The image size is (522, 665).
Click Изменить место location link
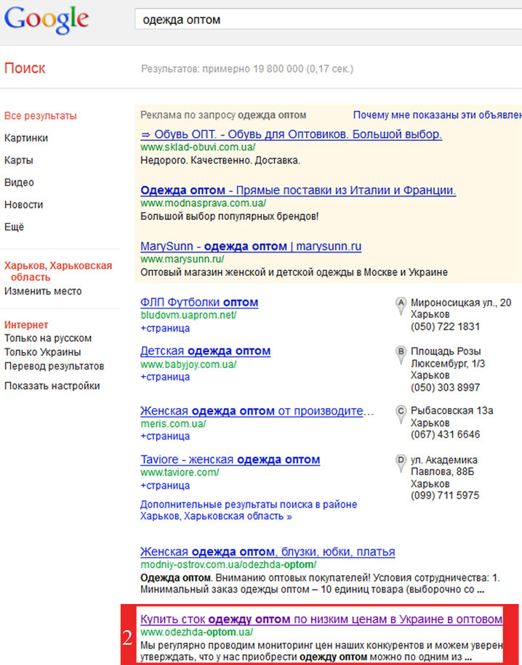tap(43, 291)
